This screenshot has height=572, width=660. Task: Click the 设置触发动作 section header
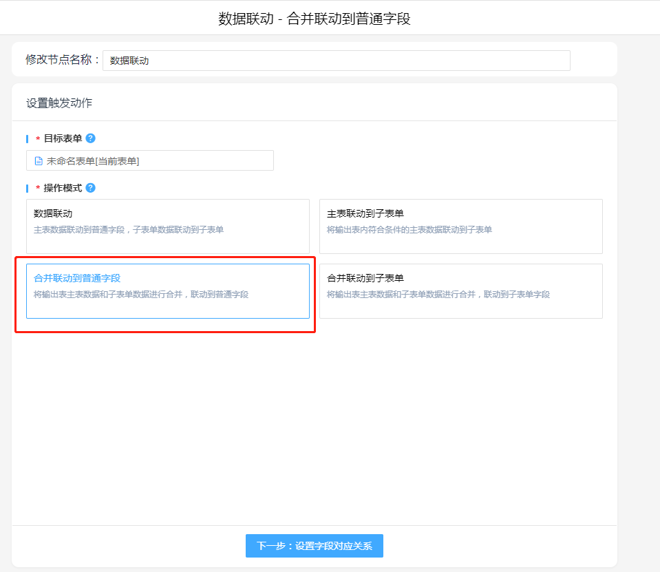coord(59,103)
